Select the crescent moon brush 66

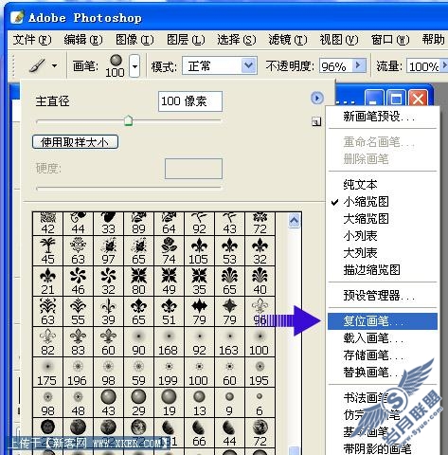[x=199, y=433]
